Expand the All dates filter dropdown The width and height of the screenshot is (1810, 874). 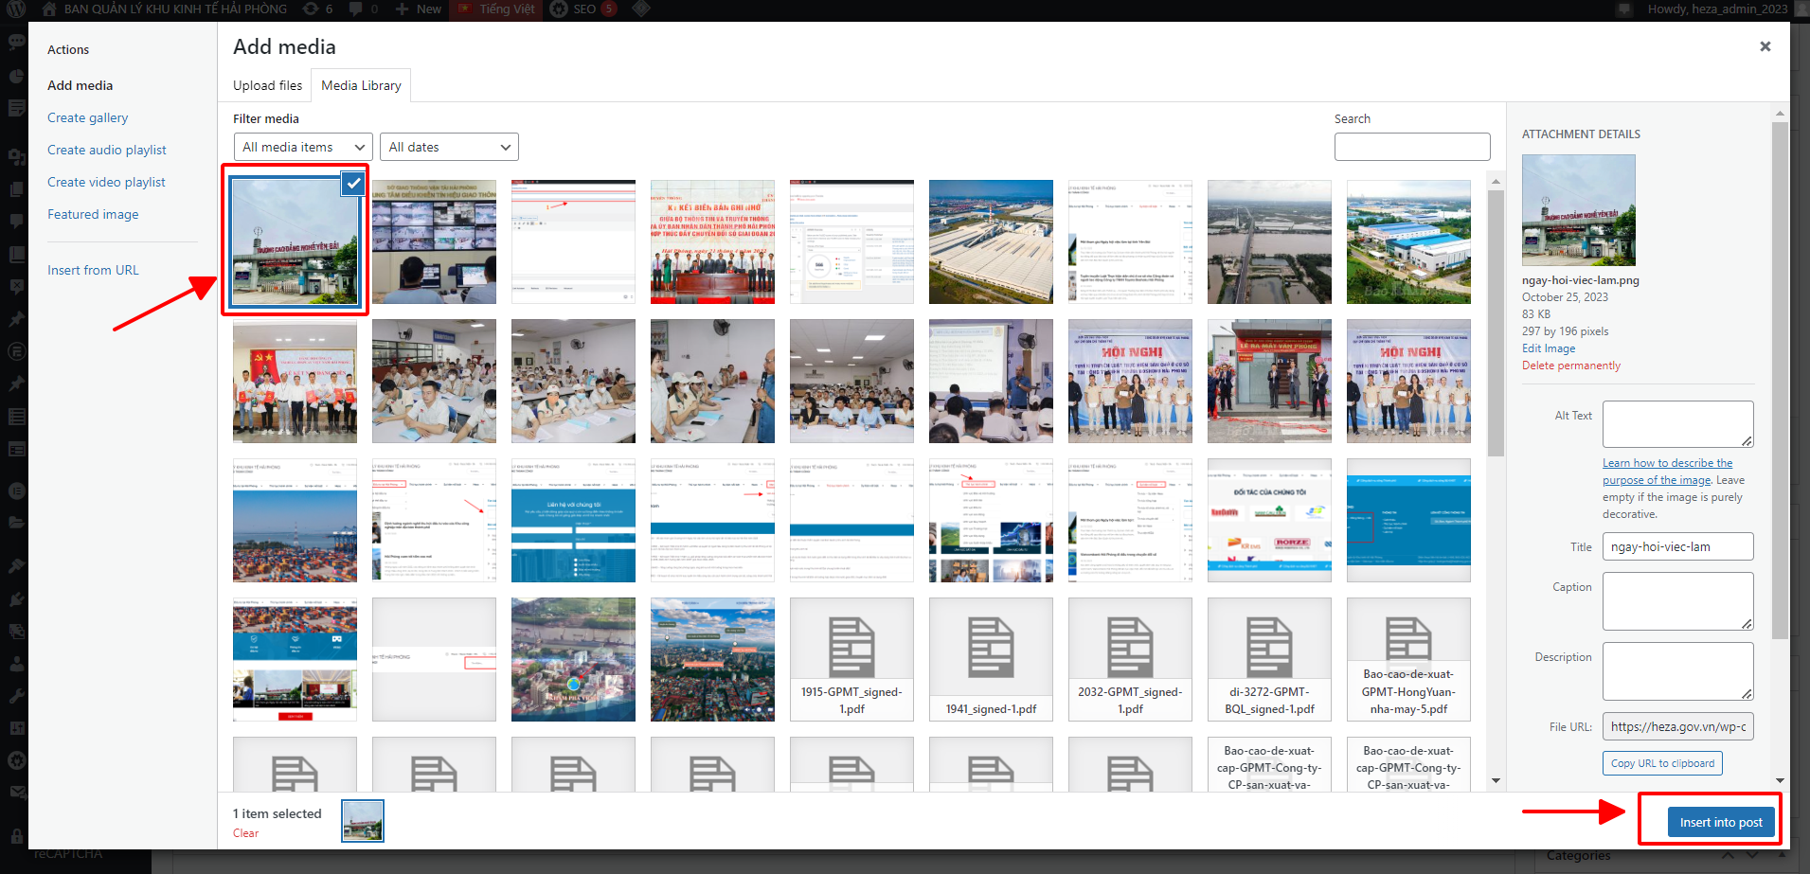pyautogui.click(x=449, y=147)
